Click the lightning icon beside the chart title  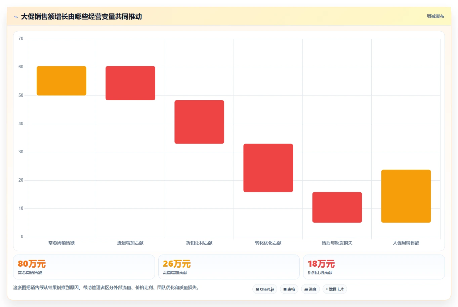[x=16, y=17]
